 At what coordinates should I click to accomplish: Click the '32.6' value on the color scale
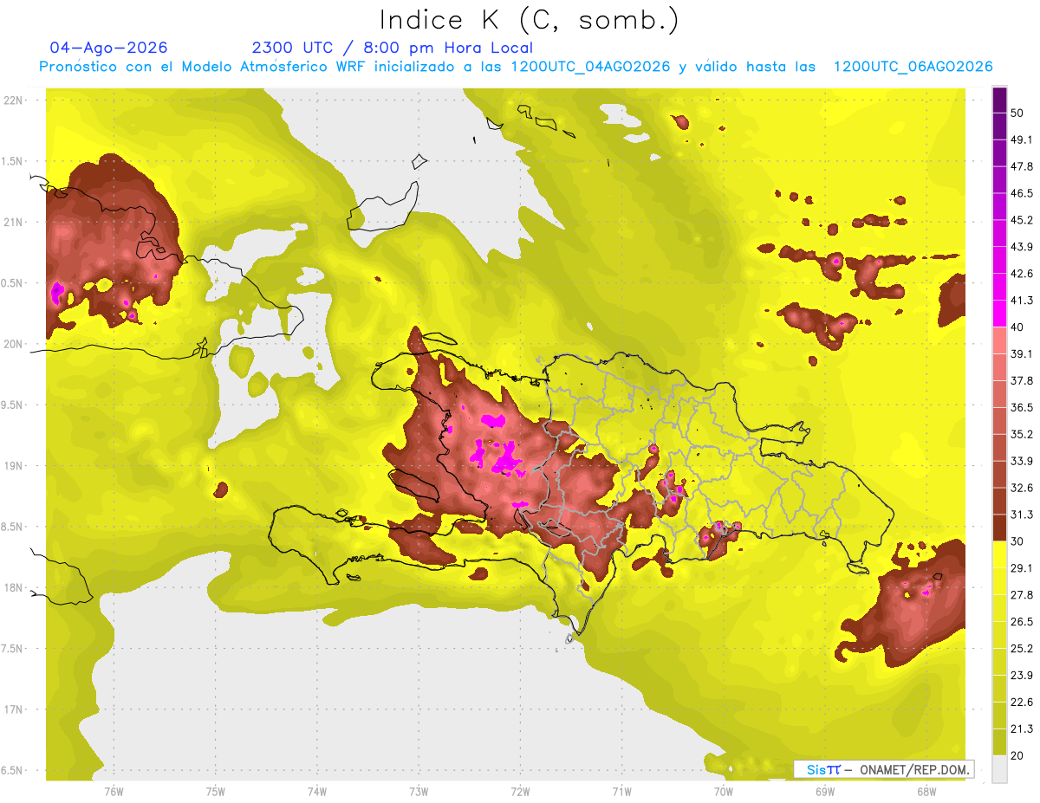1022,488
